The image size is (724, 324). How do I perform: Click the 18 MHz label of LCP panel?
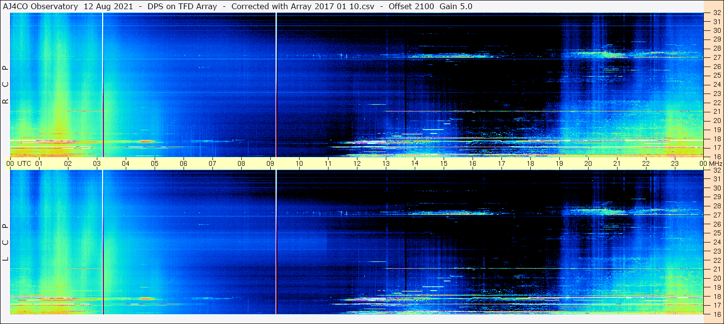coord(716,296)
